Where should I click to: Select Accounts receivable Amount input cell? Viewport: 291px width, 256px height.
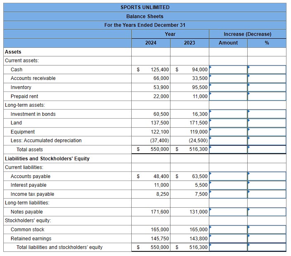pos(228,78)
